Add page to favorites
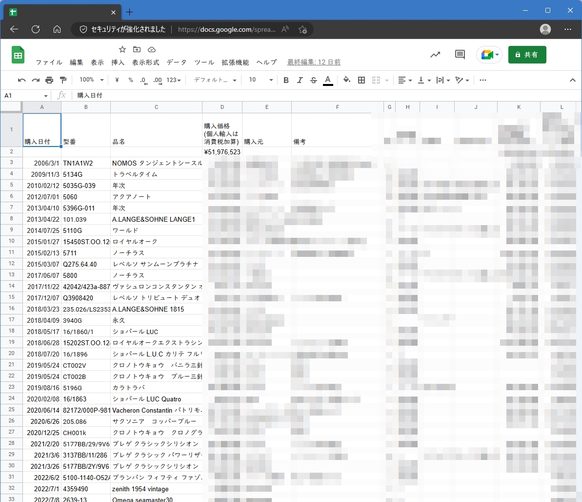 tap(302, 29)
